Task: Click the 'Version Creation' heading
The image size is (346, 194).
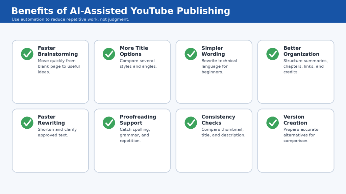Action: (x=295, y=120)
